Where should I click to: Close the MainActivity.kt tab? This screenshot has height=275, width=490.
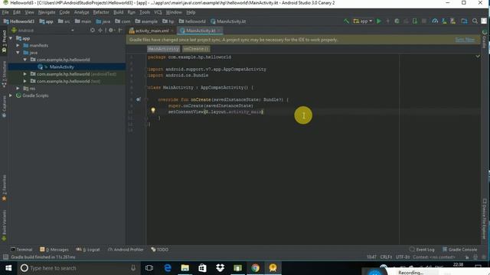[220, 31]
